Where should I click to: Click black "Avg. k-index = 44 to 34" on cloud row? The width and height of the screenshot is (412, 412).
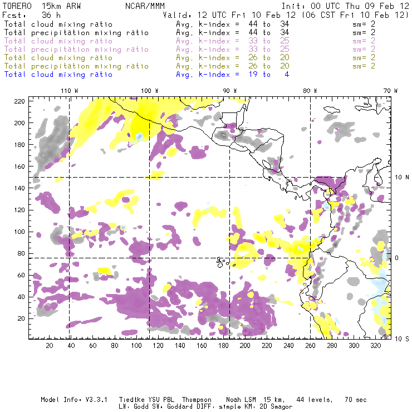click(x=233, y=24)
